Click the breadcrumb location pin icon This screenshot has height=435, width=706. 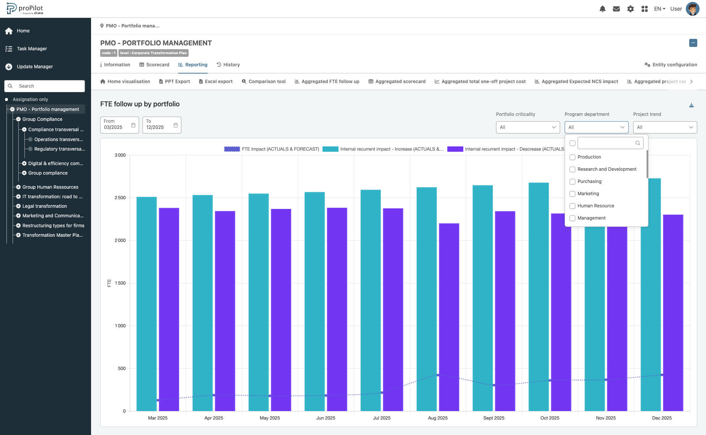(x=102, y=26)
